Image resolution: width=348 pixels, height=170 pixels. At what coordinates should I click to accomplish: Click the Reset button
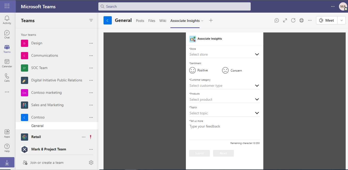click(x=223, y=153)
